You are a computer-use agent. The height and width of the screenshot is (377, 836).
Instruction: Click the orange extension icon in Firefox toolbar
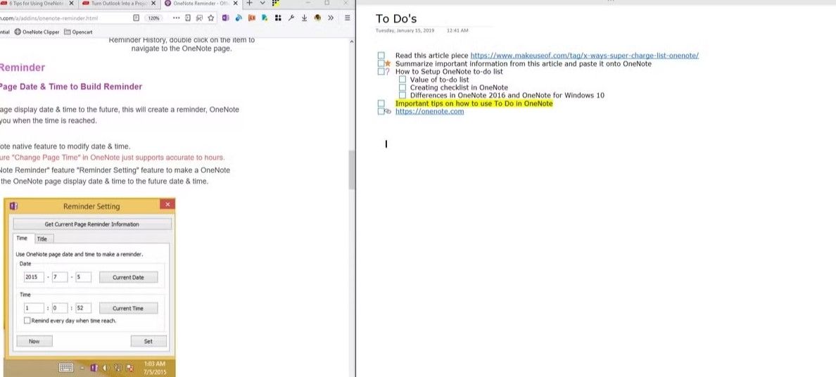252,18
